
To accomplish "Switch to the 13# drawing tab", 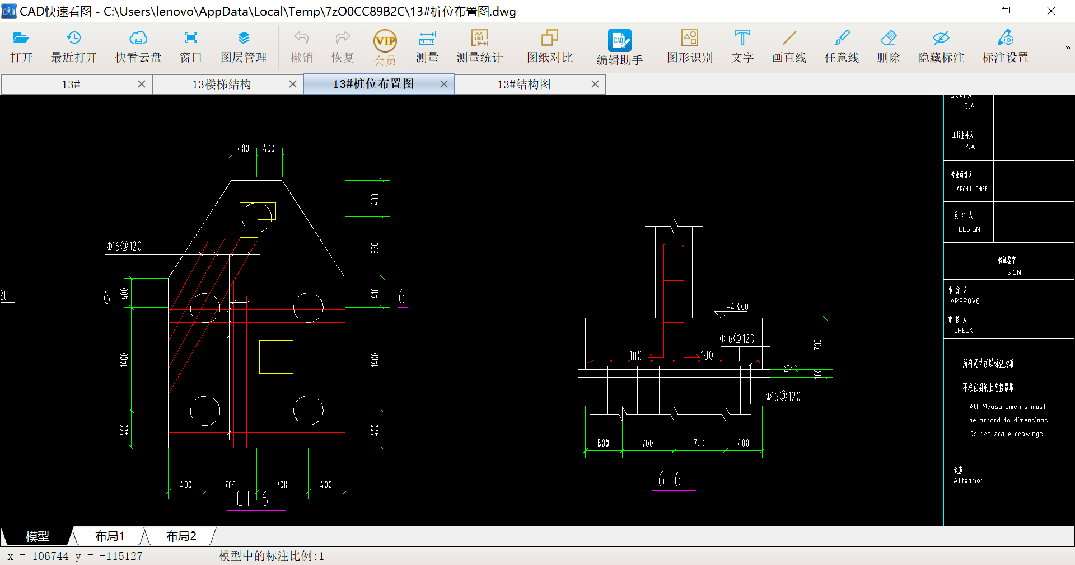I will [71, 84].
